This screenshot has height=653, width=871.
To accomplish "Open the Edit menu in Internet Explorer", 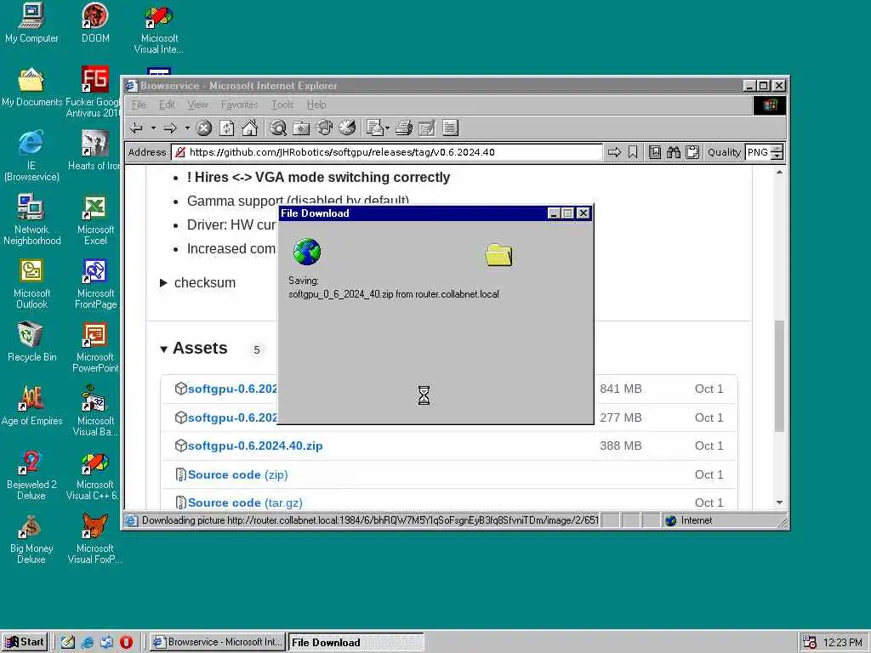I will click(166, 105).
